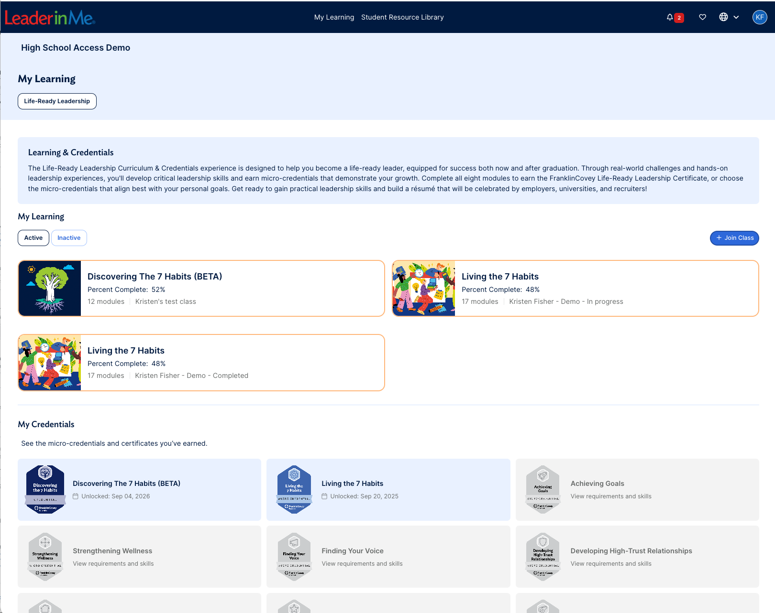Open Living the 7 Habits credential title
This screenshot has width=775, height=613.
(352, 484)
